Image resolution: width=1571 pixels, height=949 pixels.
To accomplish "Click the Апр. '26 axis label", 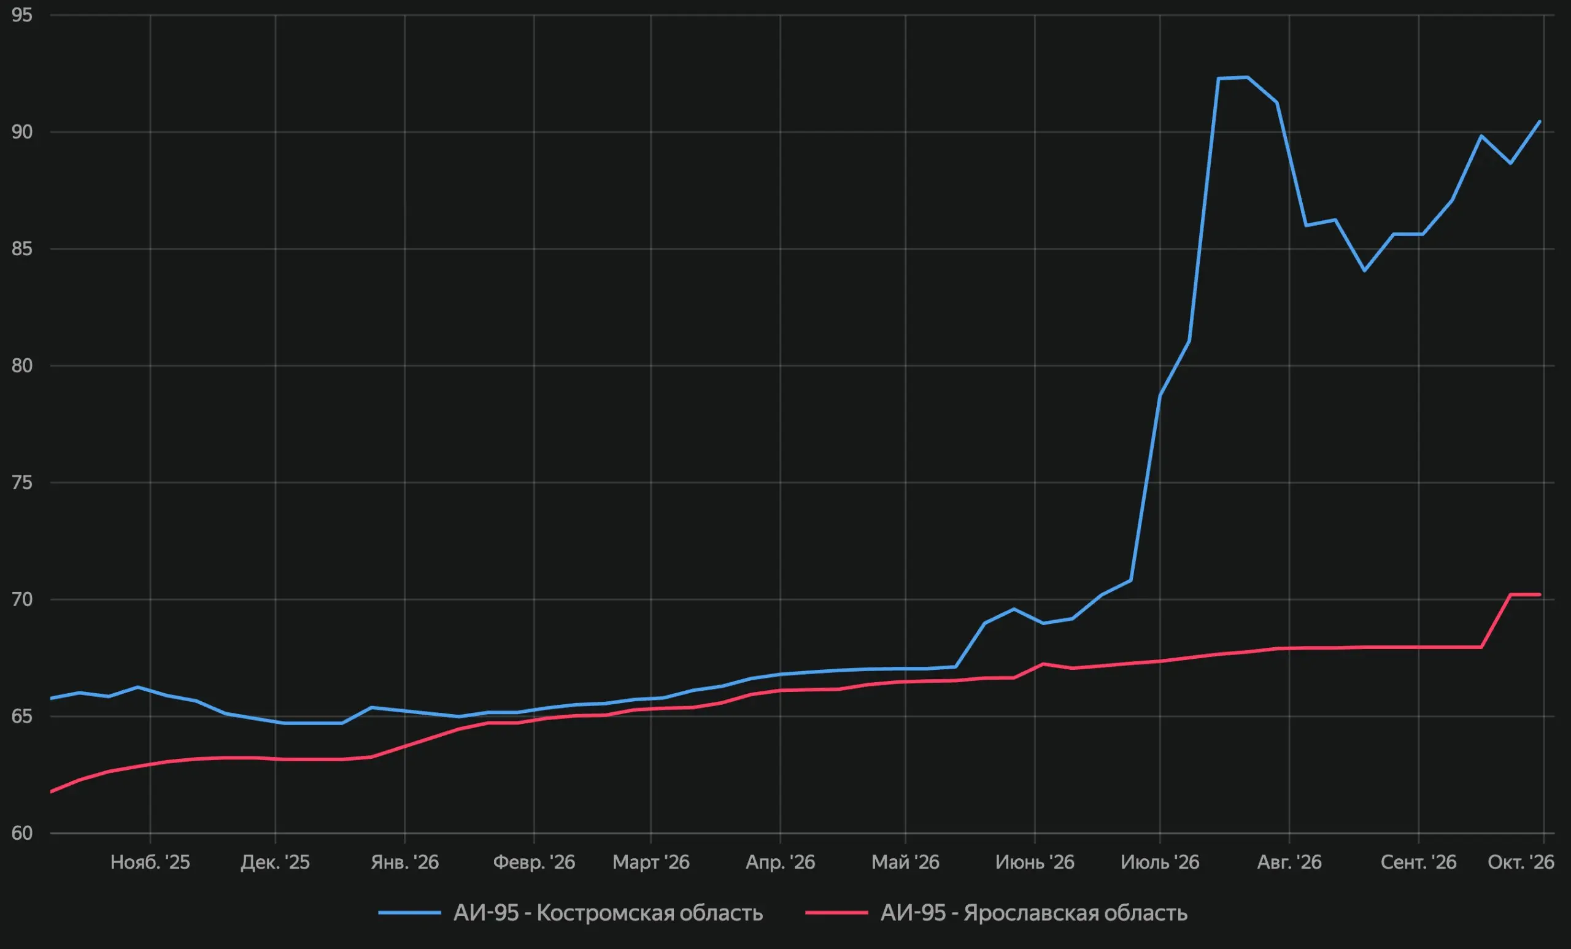I will 781,863.
